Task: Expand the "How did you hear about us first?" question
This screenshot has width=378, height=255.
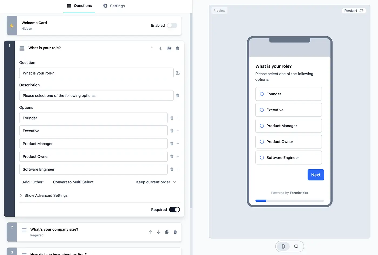Action: pos(58,253)
